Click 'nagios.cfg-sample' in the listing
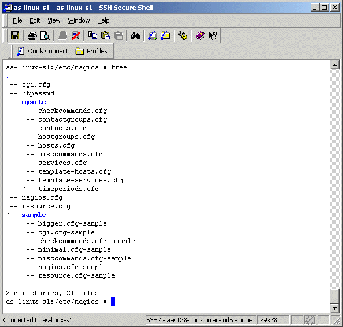This screenshot has height=327, width=343. click(72, 267)
